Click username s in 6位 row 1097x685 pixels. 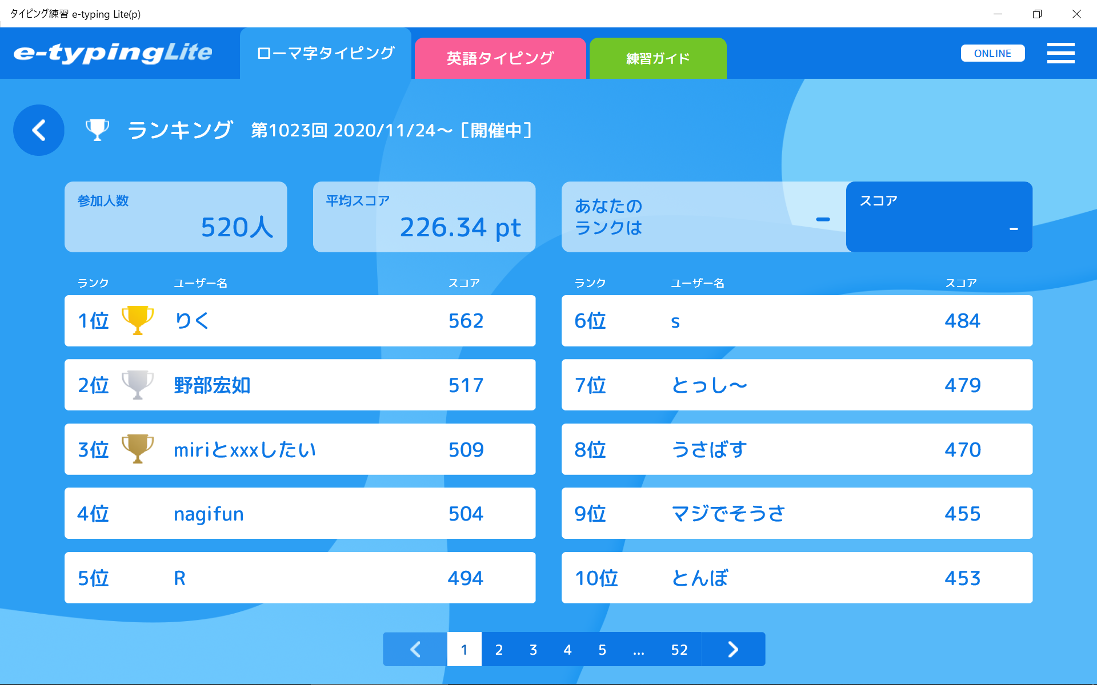coord(675,322)
